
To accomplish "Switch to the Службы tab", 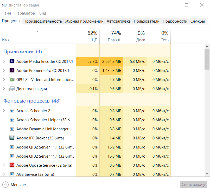I will click(x=198, y=21).
